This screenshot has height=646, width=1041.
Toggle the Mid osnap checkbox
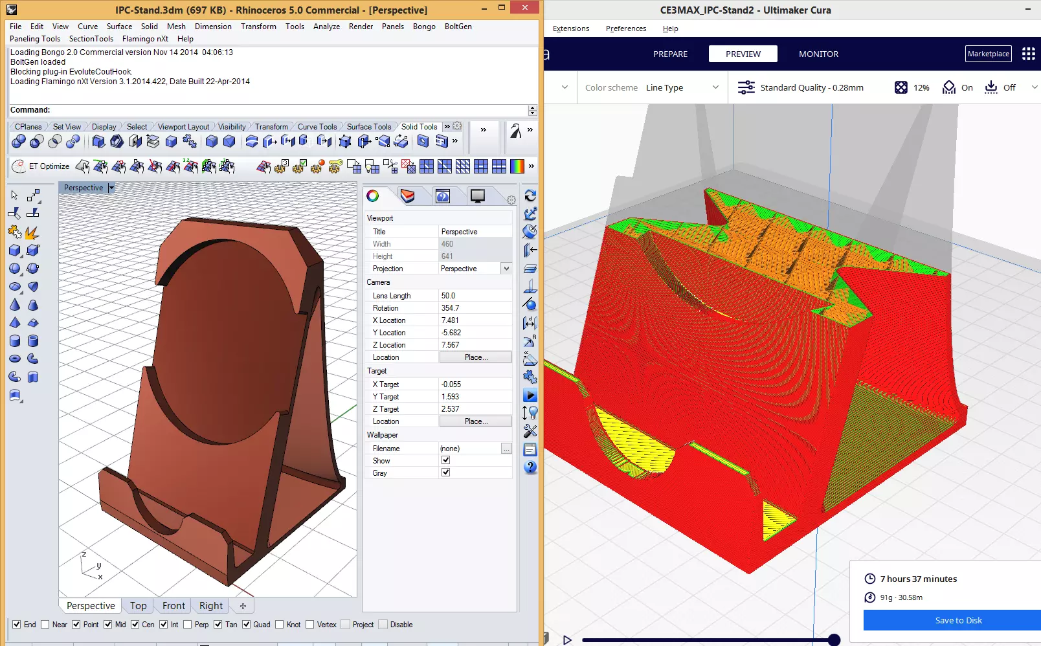pyautogui.click(x=107, y=625)
